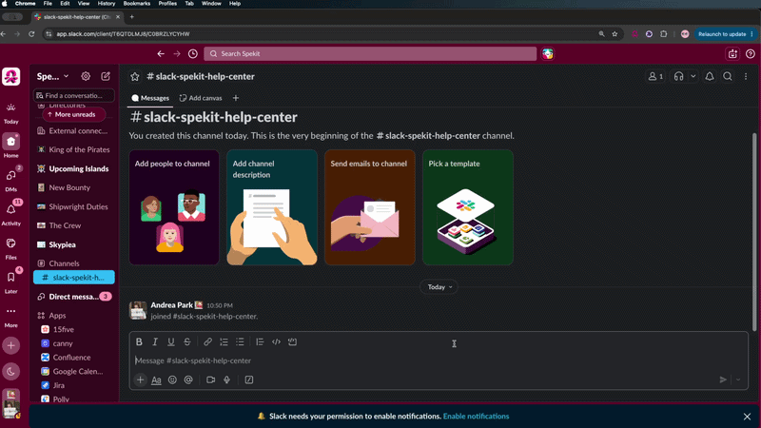Viewport: 761px width, 428px height.
Task: Open Later bookmarks in the rail
Action: pos(10,282)
